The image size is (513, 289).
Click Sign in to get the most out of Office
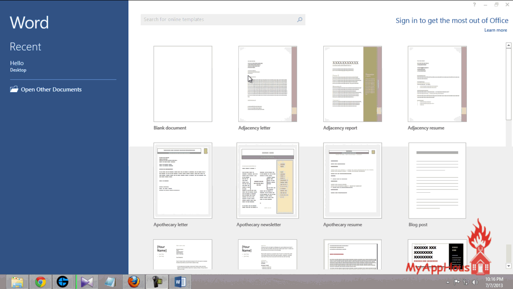coord(452,20)
